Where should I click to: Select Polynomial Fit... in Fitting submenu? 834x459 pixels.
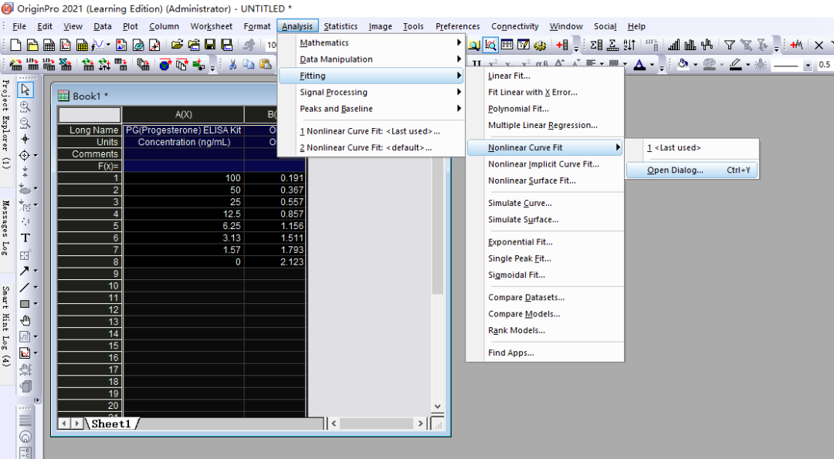point(518,109)
